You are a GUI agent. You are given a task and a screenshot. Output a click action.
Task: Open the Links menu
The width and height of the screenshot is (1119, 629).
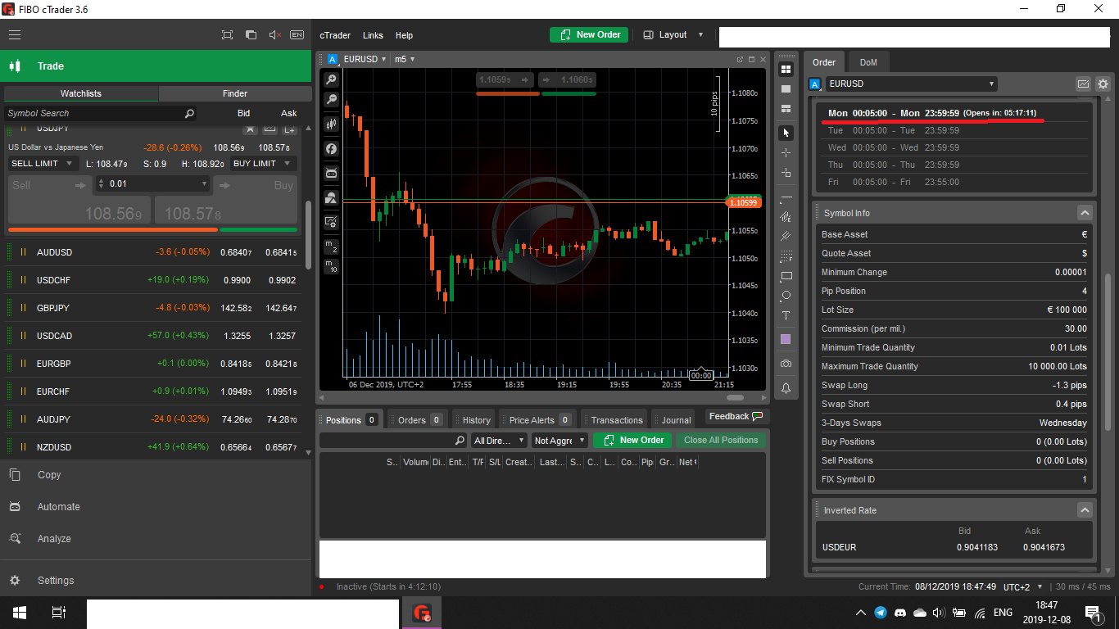[x=373, y=35]
